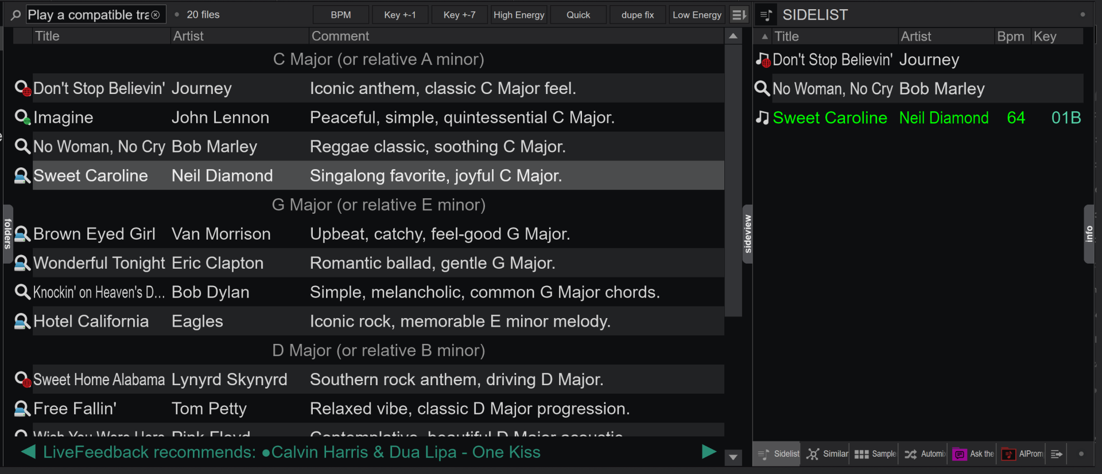Viewport: 1102px width, 474px height.
Task: Clear the search field text
Action: (x=156, y=15)
